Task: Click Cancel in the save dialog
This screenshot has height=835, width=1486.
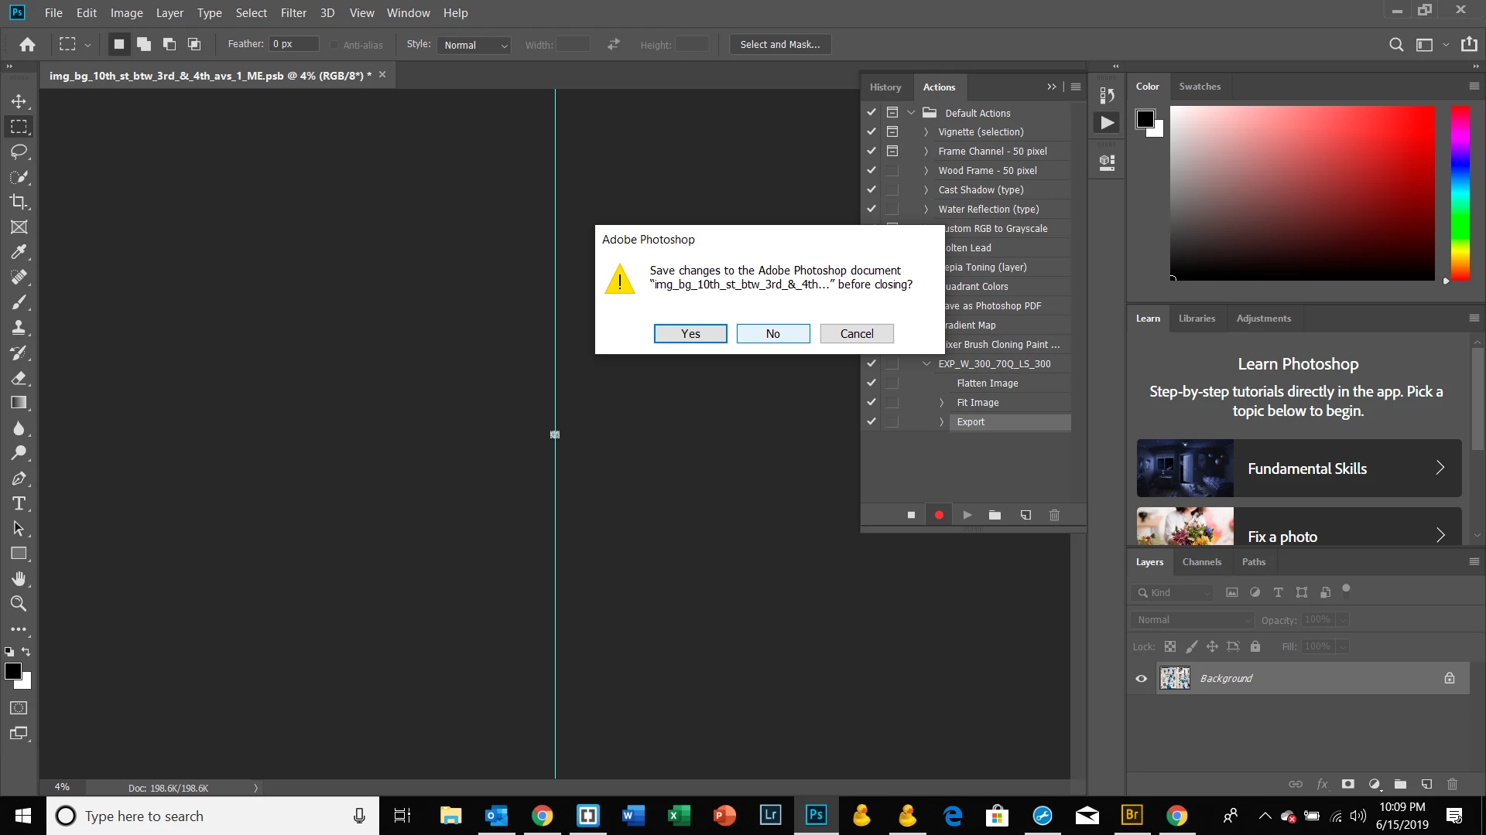Action: (856, 333)
